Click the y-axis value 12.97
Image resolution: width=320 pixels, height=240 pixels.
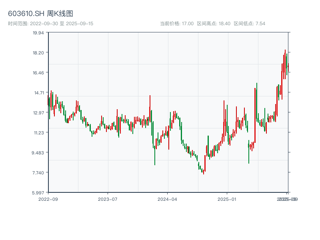(38, 113)
